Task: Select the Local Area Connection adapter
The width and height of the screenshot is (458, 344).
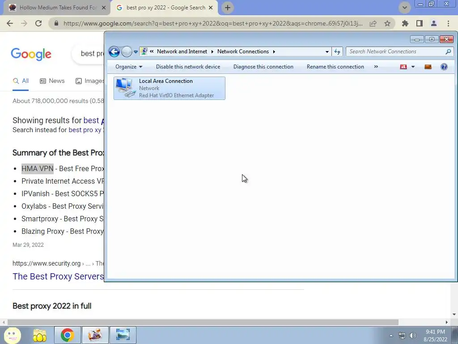Action: click(170, 88)
